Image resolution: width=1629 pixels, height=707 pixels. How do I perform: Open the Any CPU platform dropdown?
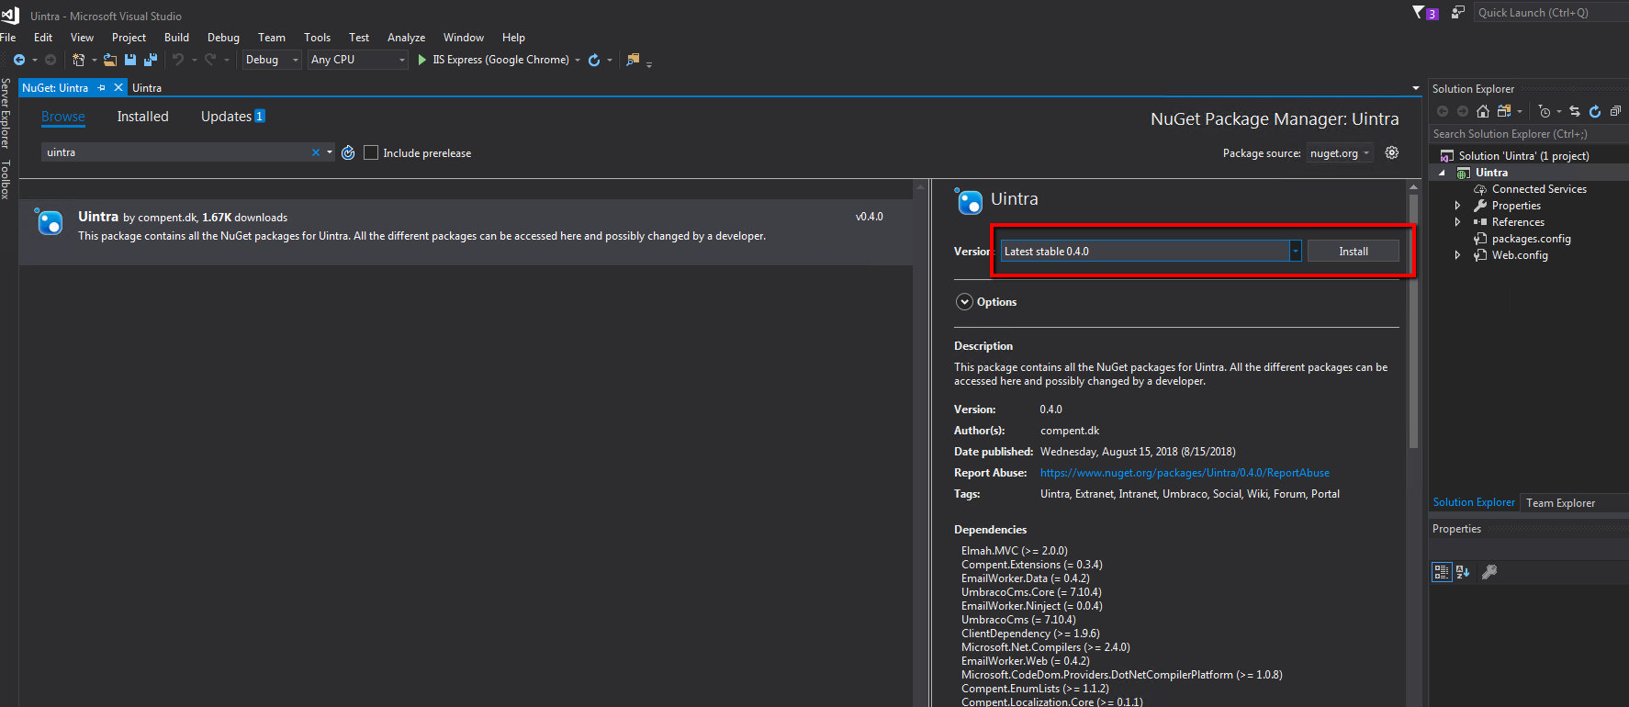[x=358, y=60]
